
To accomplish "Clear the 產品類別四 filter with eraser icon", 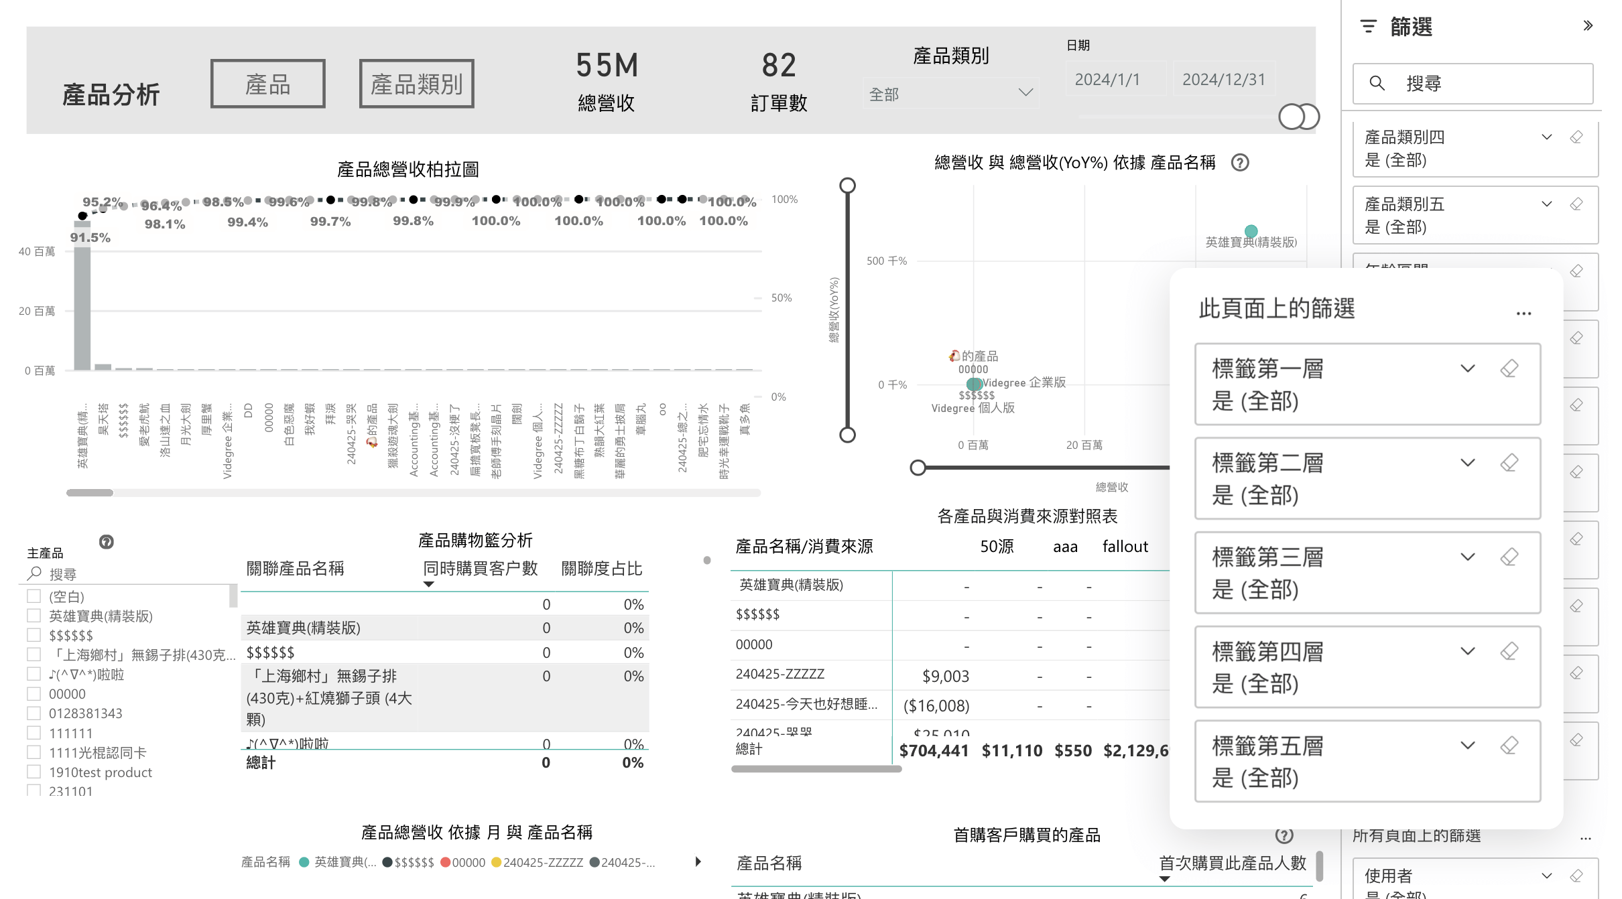I will 1576,137.
